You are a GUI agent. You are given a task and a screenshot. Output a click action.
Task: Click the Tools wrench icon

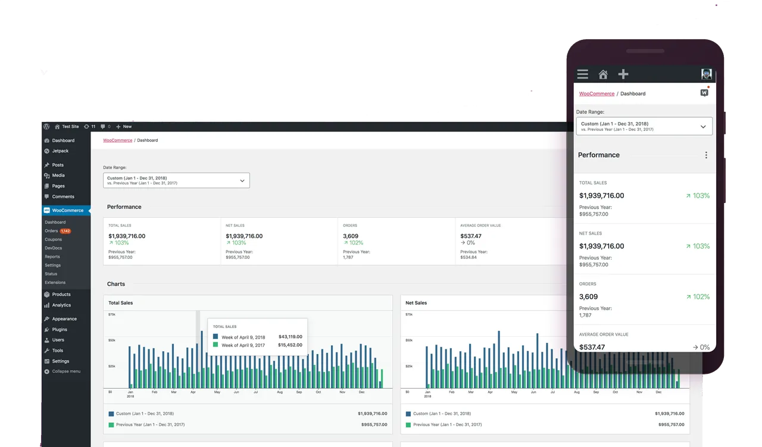tap(46, 351)
